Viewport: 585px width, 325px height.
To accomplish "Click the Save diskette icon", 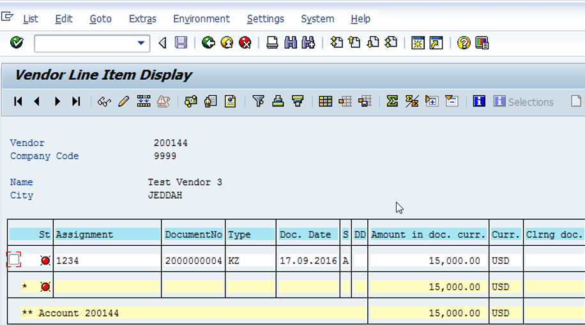I will [181, 43].
